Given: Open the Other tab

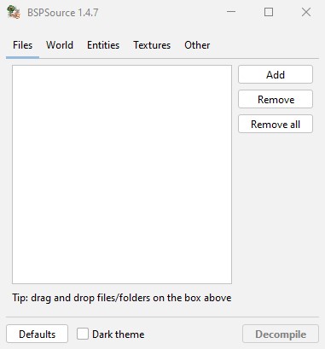Looking at the screenshot, I should [197, 45].
